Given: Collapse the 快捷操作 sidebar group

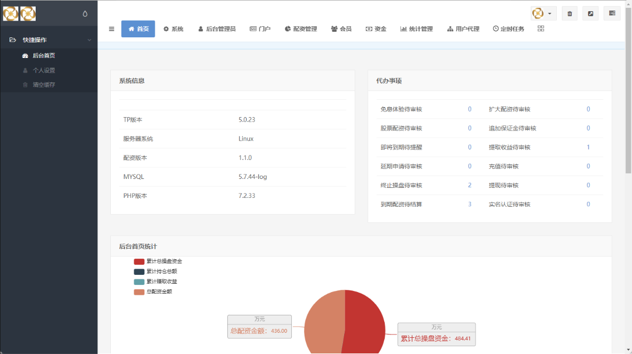Looking at the screenshot, I should coord(49,40).
